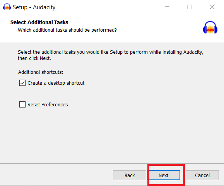Screen dimensions: 224x186
Task: Click the 'Create a desktop shortcut' label text
Action: (56, 83)
